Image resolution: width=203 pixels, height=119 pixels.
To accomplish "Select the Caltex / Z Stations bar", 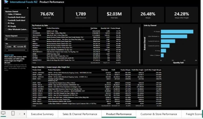I will pos(162,56).
